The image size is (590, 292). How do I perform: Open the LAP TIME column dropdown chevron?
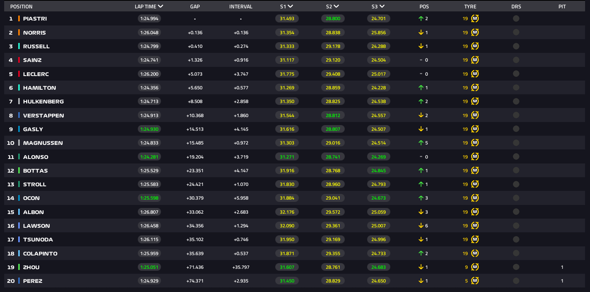pyautogui.click(x=161, y=6)
